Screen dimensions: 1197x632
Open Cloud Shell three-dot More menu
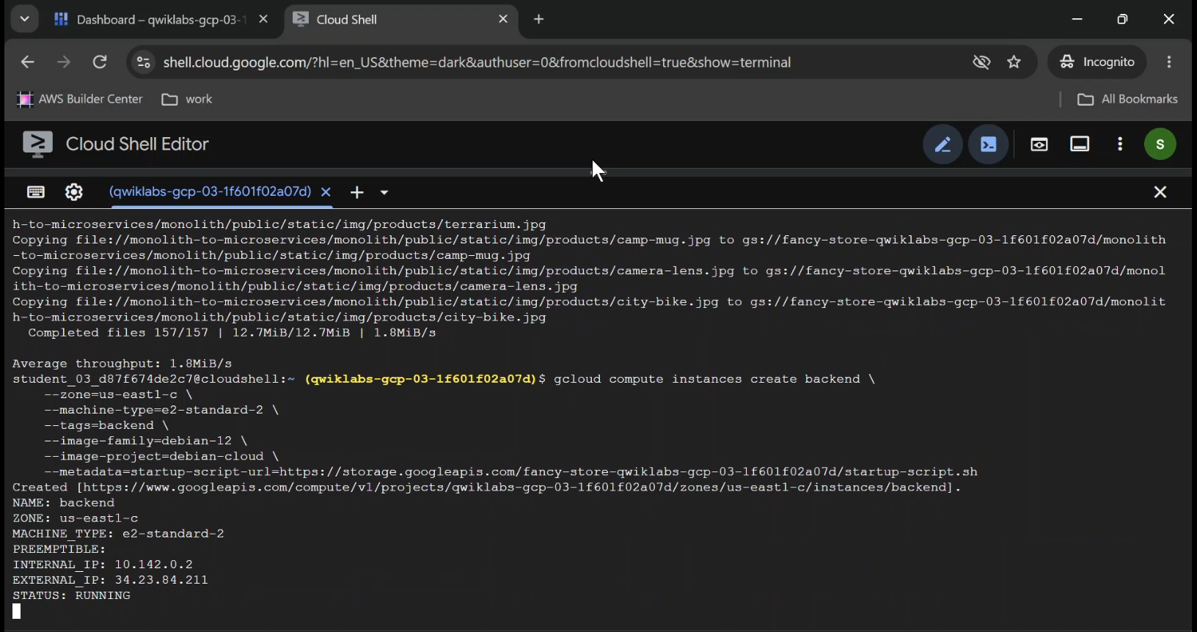[x=1120, y=144]
